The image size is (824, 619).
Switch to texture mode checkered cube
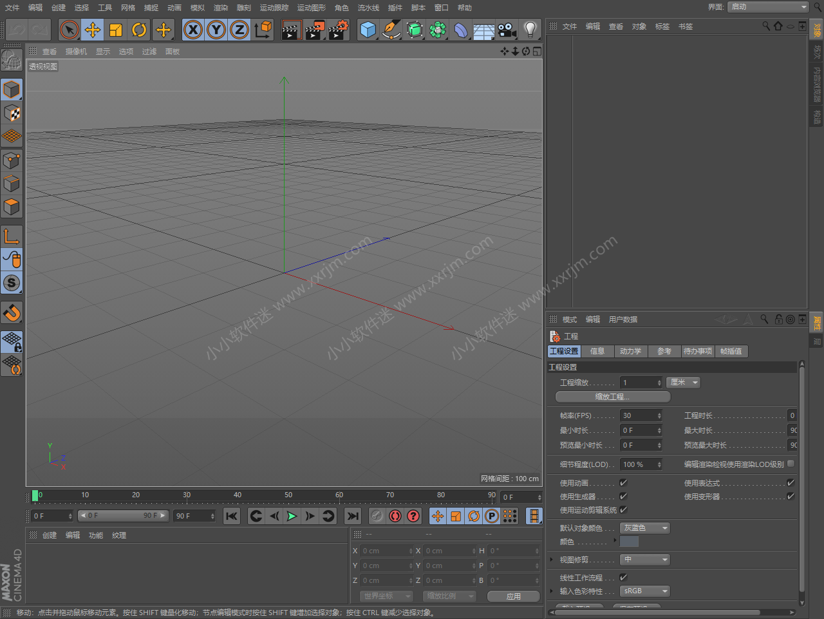[12, 113]
